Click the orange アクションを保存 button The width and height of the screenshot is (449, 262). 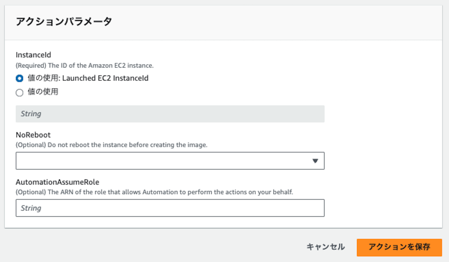(399, 247)
